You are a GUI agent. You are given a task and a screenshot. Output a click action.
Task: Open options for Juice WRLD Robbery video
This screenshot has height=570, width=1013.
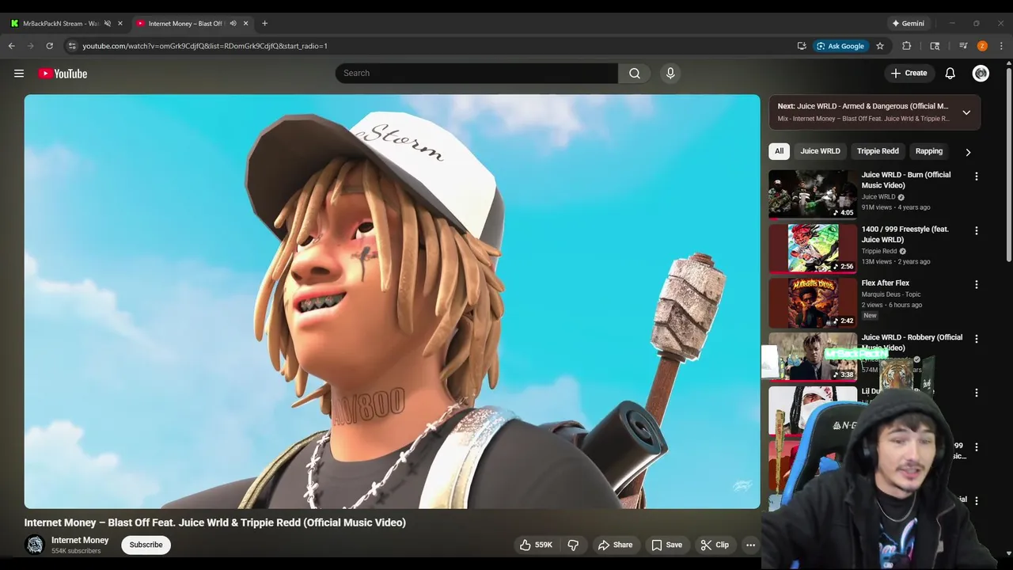[x=977, y=339]
